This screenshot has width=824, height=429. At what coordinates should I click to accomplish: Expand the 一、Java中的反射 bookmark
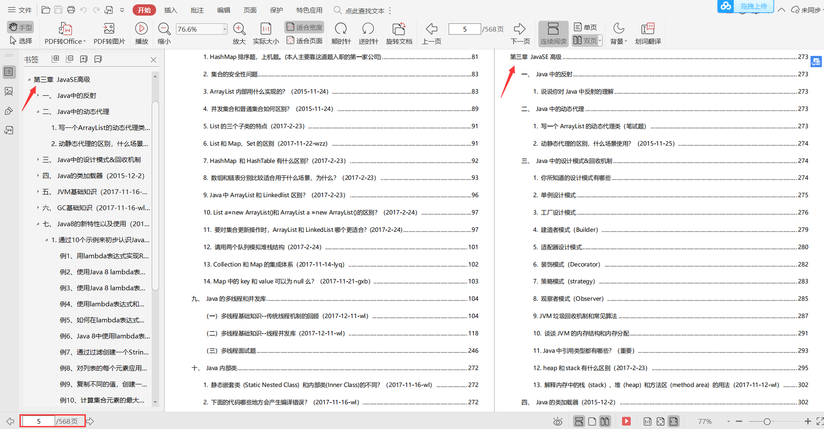(38, 95)
